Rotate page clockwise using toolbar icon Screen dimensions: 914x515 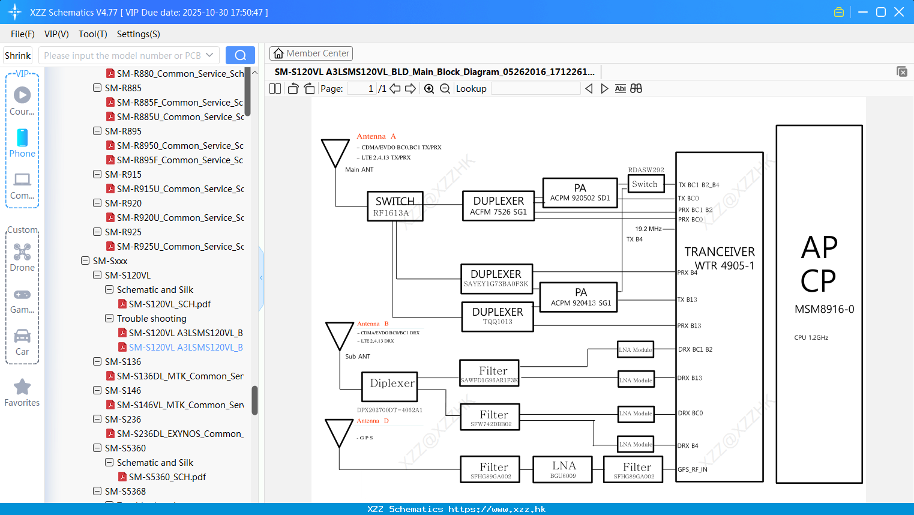pos(309,89)
